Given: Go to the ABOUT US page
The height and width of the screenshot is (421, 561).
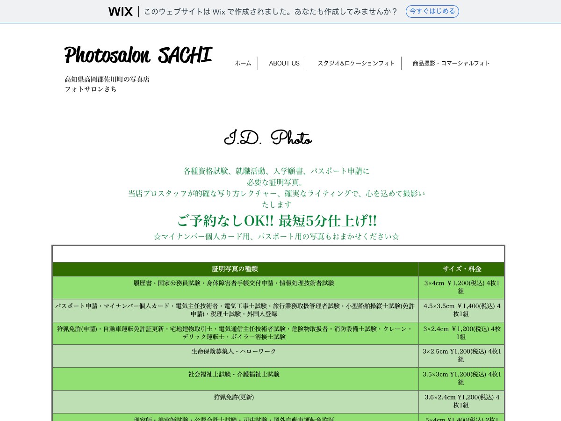Looking at the screenshot, I should [x=284, y=63].
